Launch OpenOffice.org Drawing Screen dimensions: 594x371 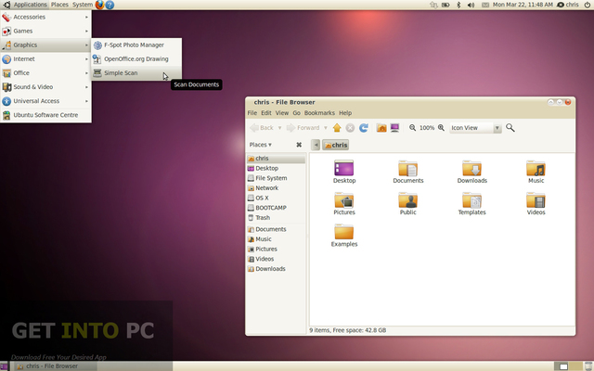point(136,59)
